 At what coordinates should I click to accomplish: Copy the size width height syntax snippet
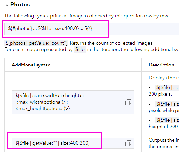click(x=128, y=102)
